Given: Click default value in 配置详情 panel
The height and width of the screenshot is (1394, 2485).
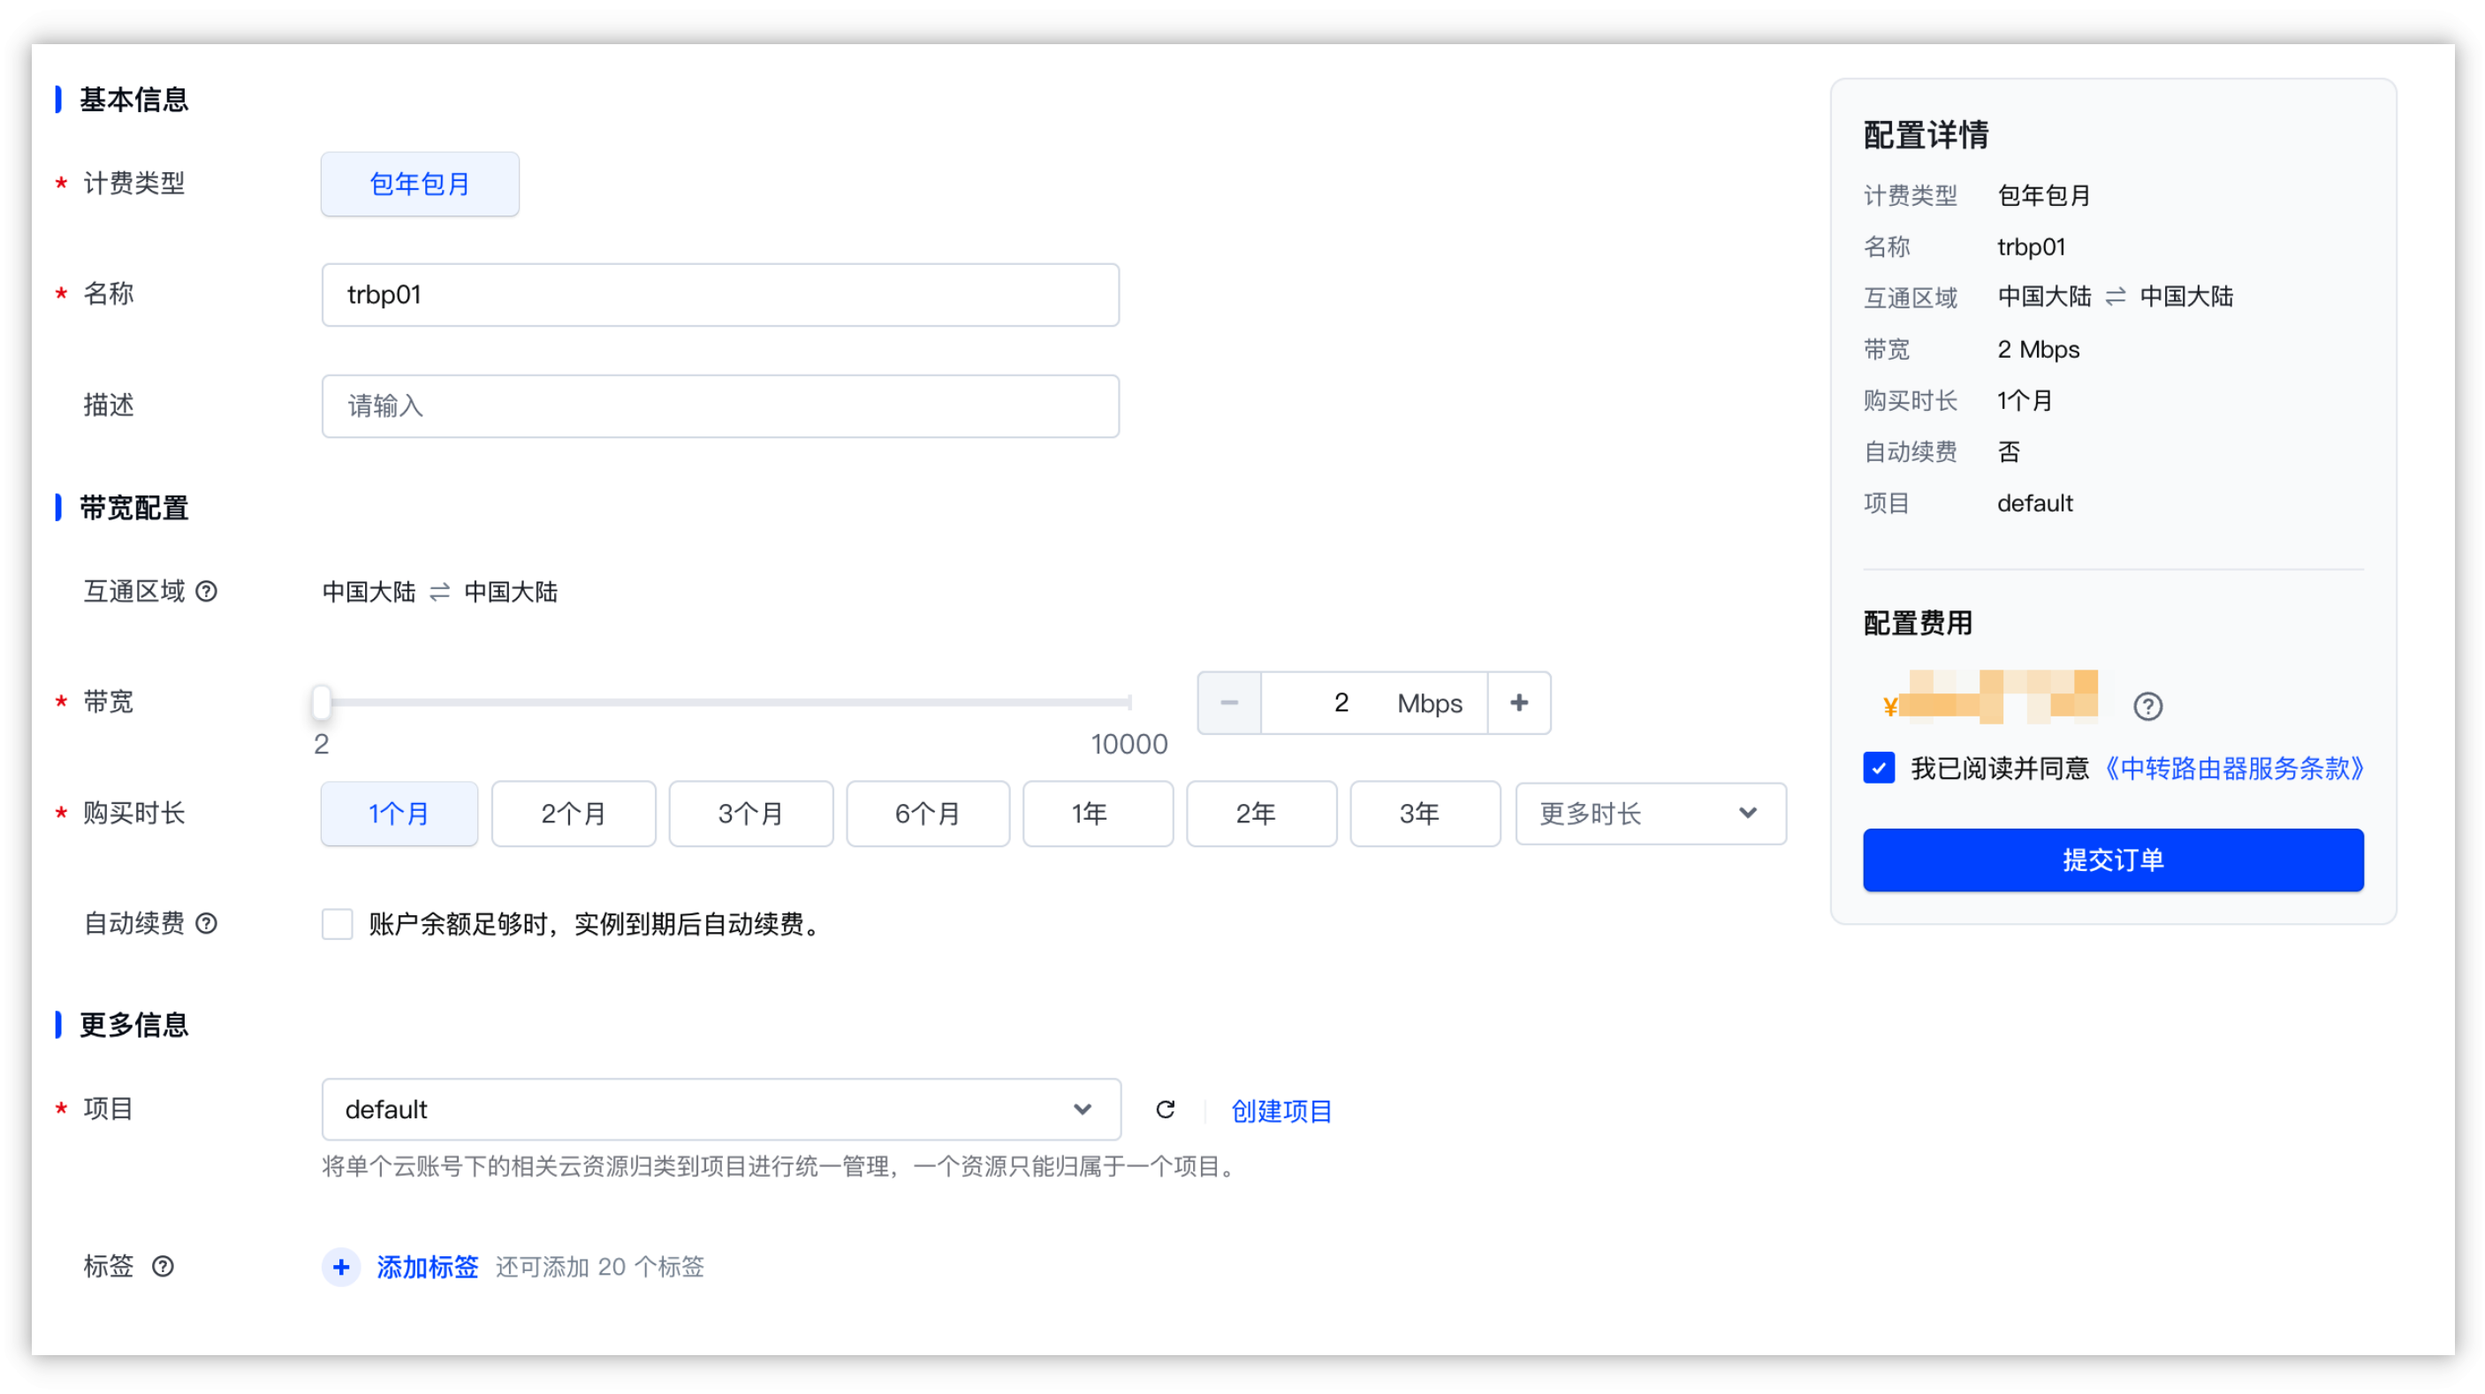Looking at the screenshot, I should [2034, 504].
